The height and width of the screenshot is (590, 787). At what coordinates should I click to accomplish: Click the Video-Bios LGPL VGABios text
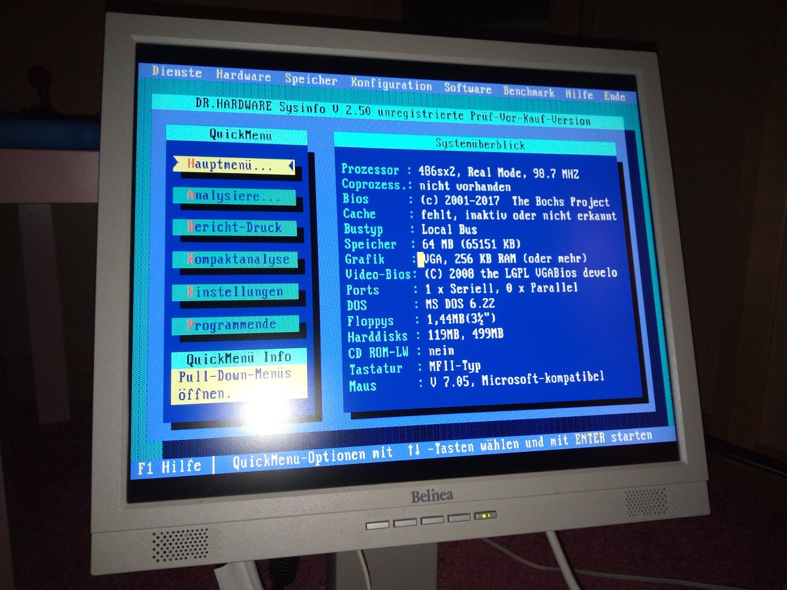tap(521, 273)
